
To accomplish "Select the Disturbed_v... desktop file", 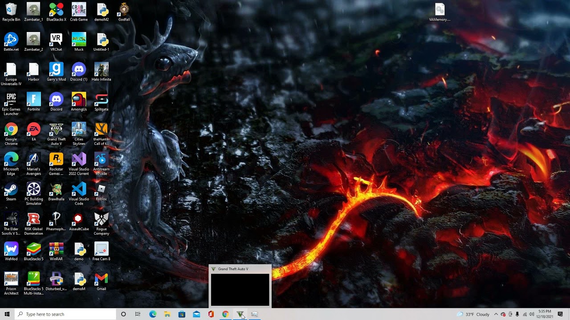I will click(56, 282).
